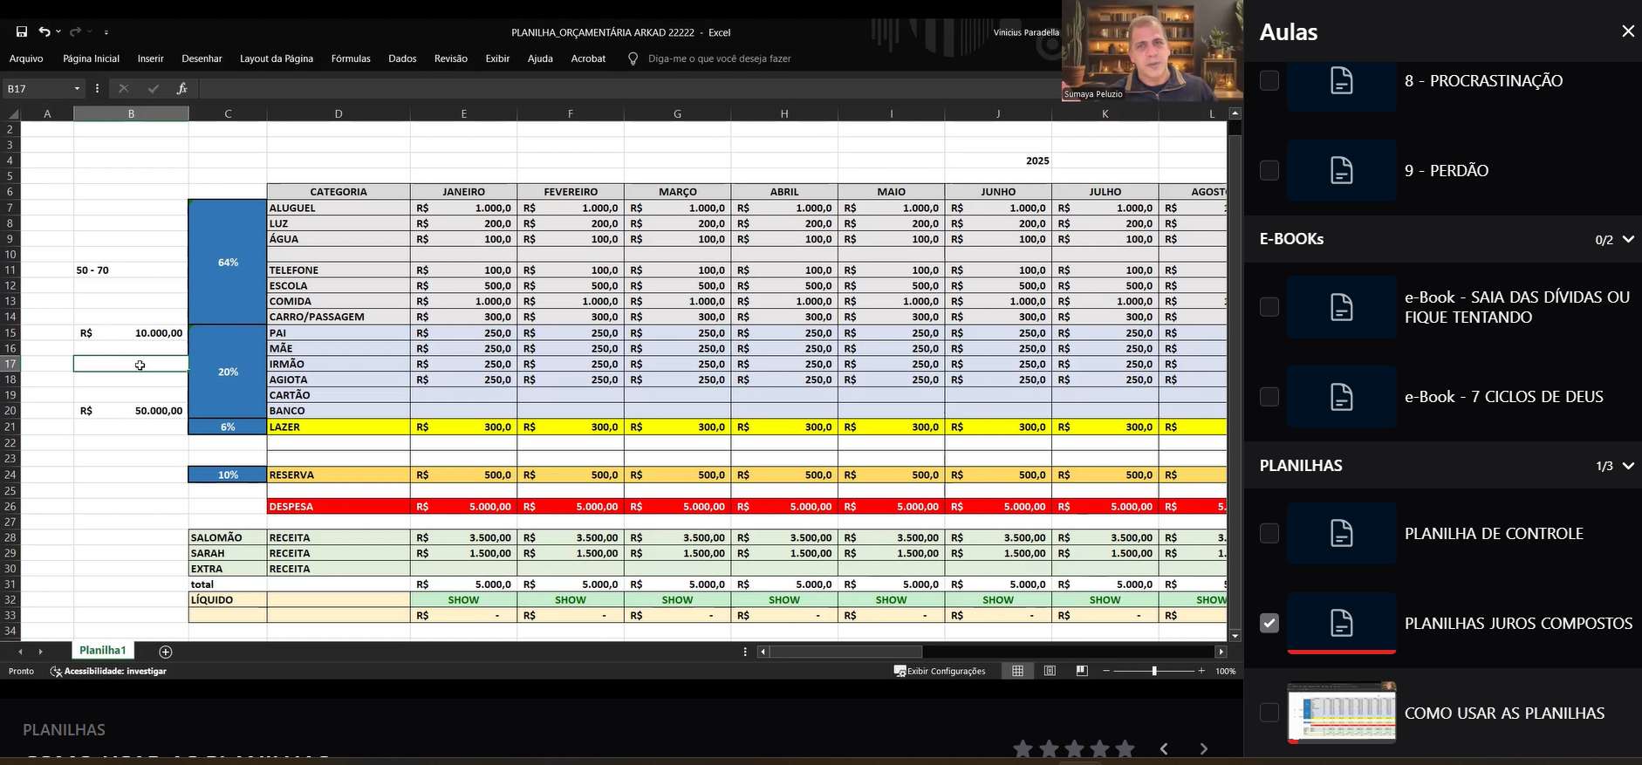The width and height of the screenshot is (1642, 765).
Task: Collapse the PLANILHAS section chevron
Action: click(x=1628, y=466)
